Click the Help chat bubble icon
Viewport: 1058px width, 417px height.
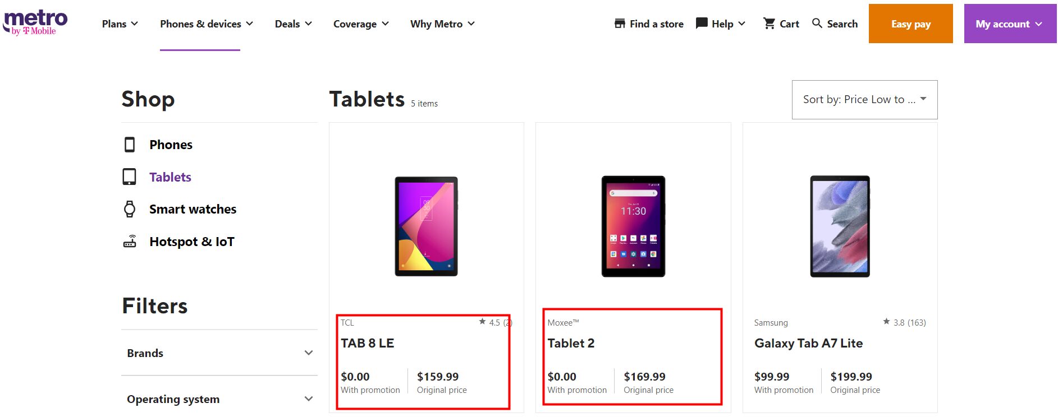701,23
